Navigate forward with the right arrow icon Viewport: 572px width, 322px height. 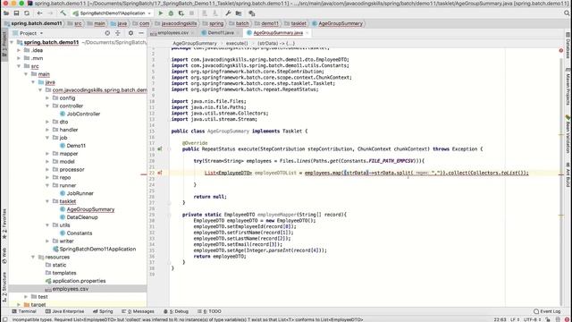point(50,13)
